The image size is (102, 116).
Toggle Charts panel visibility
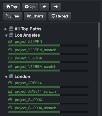(x=35, y=16)
